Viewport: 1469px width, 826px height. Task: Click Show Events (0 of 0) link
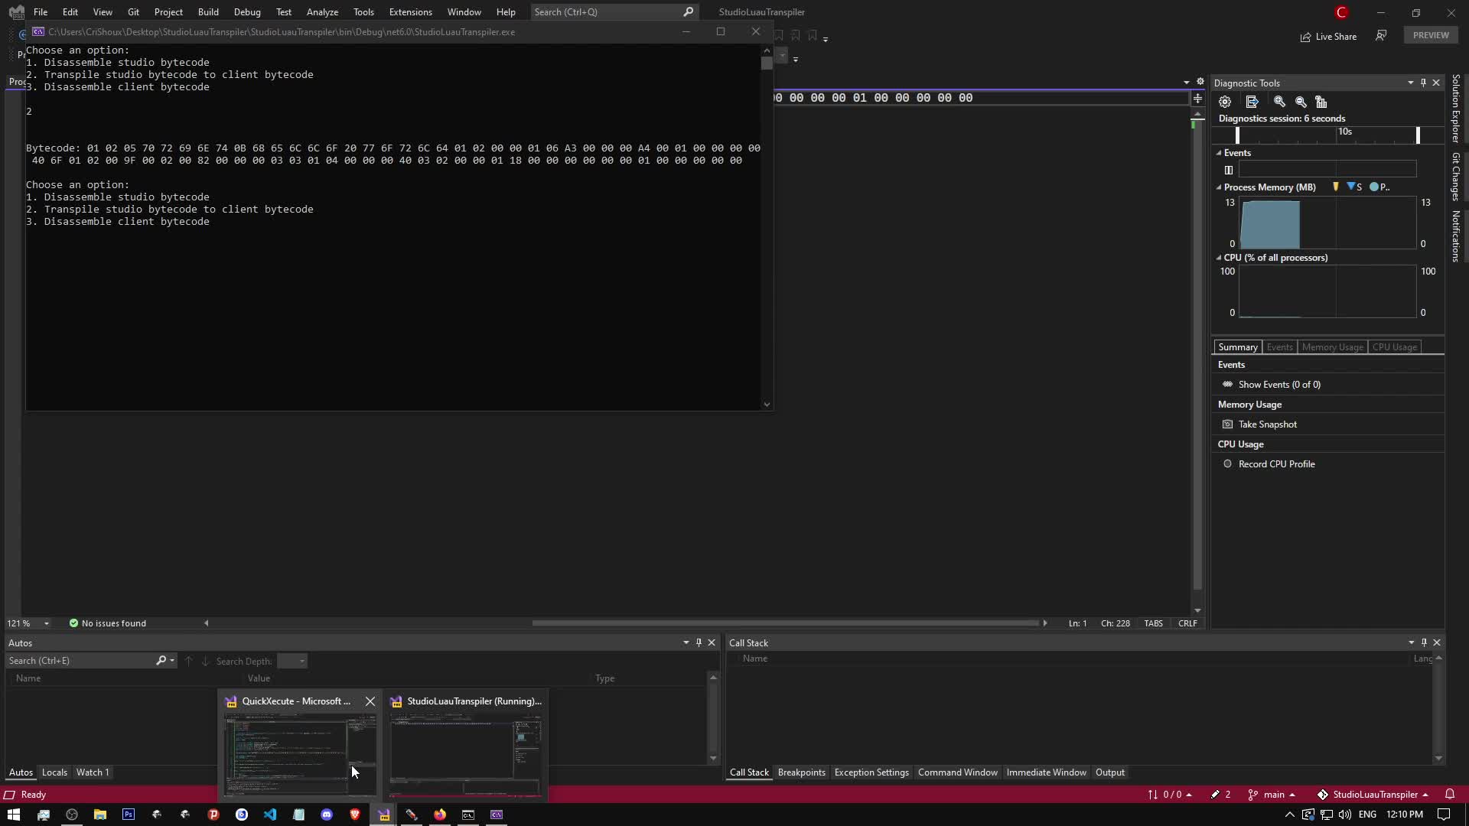click(x=1279, y=385)
